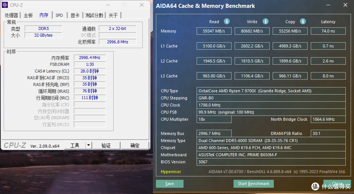354x194 pixels.
Task: Click L2 Cache copy value 1899.6 GB/s
Action: [290, 61]
